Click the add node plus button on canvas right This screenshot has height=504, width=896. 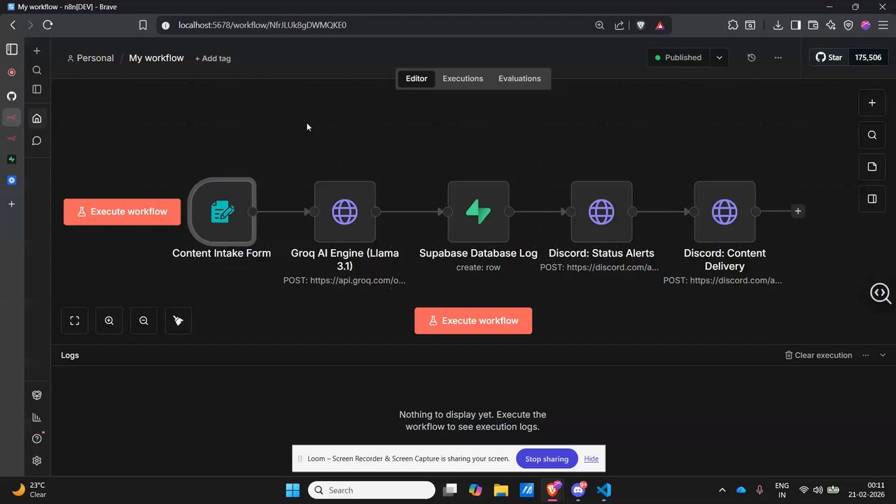pyautogui.click(x=872, y=102)
